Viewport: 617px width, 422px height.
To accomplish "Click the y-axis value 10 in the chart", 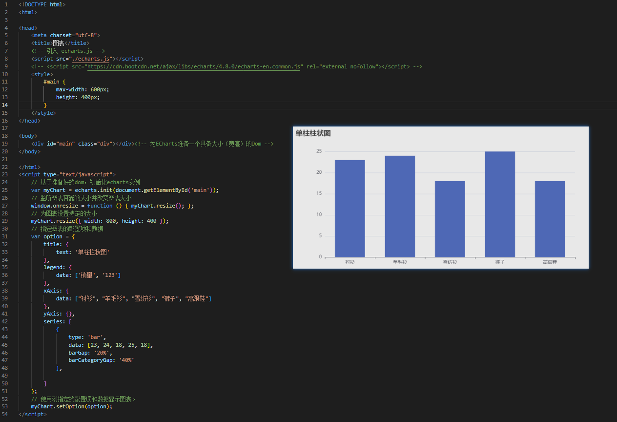I will pyautogui.click(x=319, y=214).
